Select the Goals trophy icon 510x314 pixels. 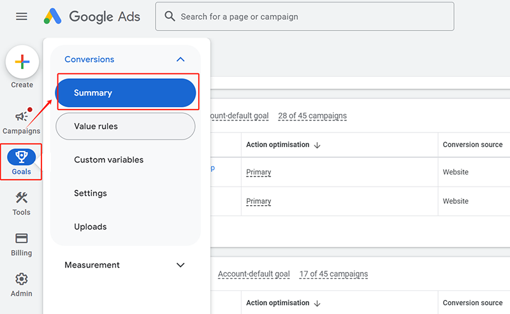pos(22,157)
